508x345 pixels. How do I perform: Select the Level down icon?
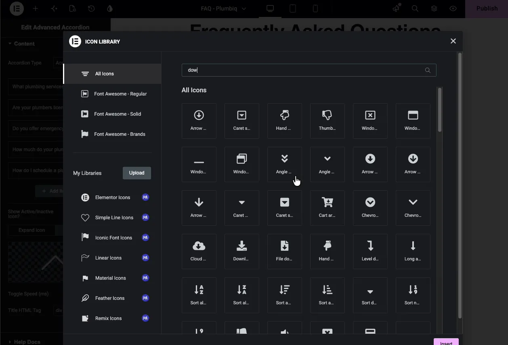click(370, 251)
